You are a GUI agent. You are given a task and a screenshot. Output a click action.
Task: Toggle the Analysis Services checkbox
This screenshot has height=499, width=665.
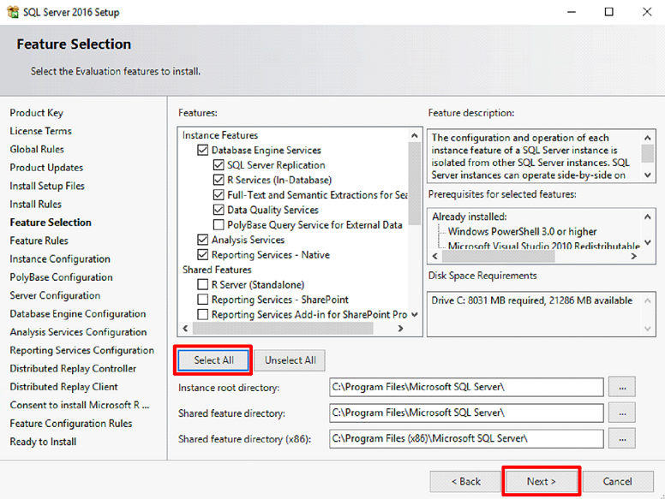[x=203, y=241]
